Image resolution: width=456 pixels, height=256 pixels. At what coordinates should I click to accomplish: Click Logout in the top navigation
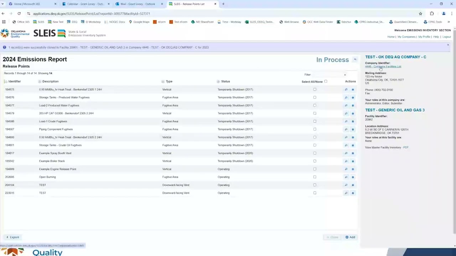pos(446,37)
